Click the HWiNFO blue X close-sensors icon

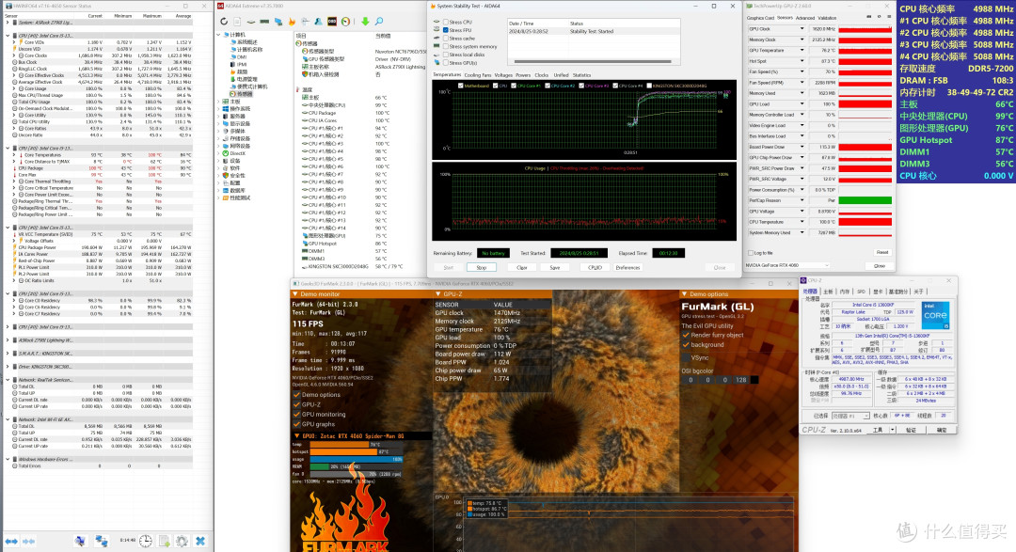point(200,541)
